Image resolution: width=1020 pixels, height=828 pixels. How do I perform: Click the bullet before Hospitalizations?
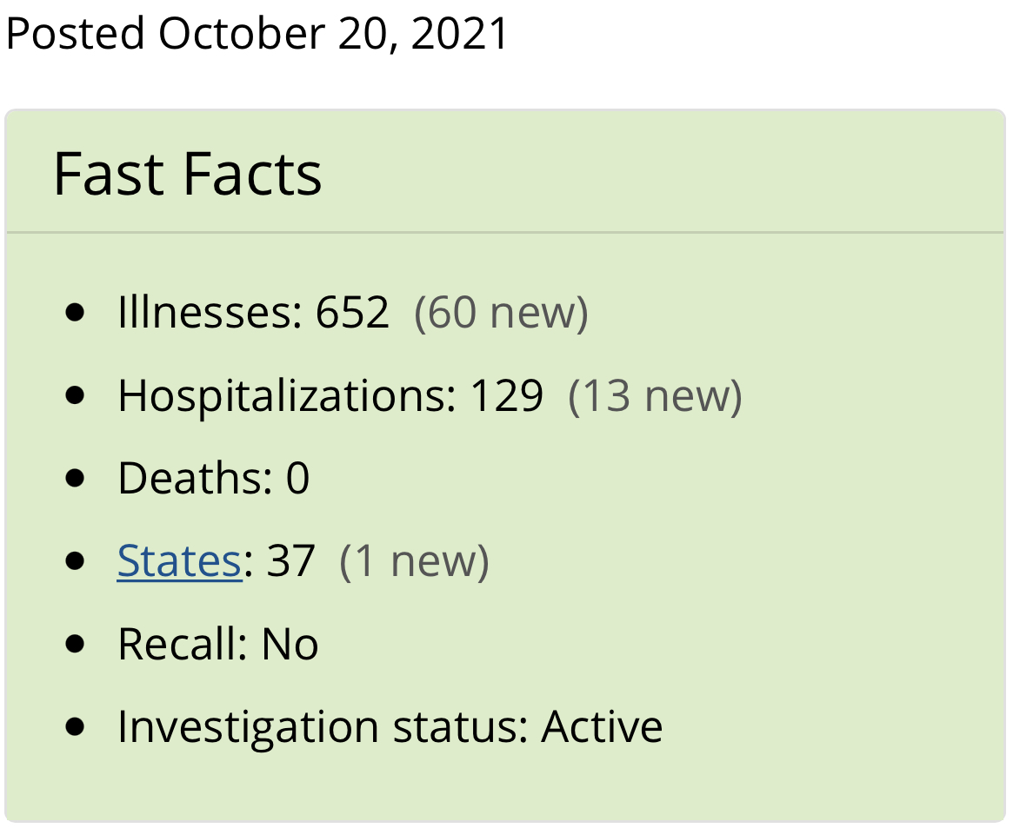pos(76,395)
